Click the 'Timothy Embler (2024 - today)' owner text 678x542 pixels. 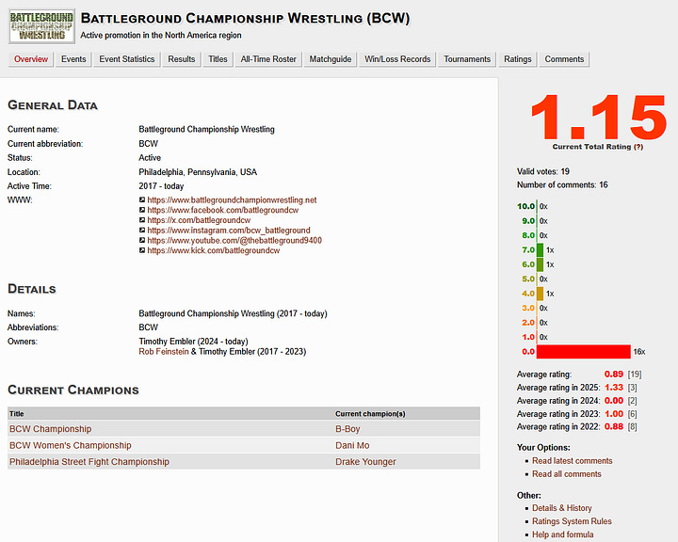pyautogui.click(x=193, y=341)
